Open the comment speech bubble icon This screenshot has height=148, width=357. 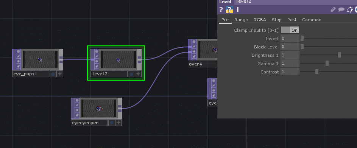pyautogui.click(x=341, y=9)
